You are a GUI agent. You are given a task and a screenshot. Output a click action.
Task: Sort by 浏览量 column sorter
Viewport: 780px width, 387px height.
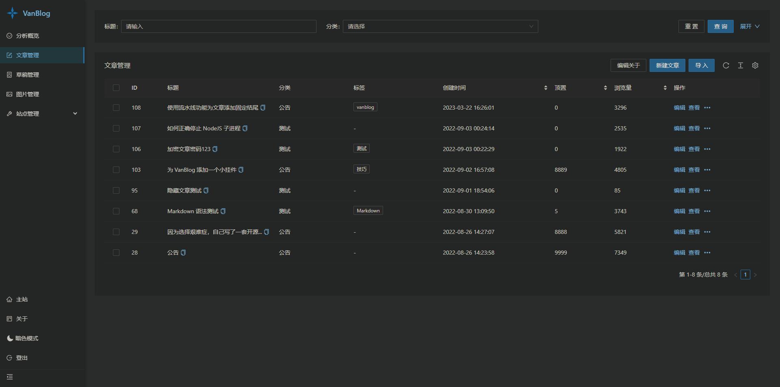[x=665, y=88]
